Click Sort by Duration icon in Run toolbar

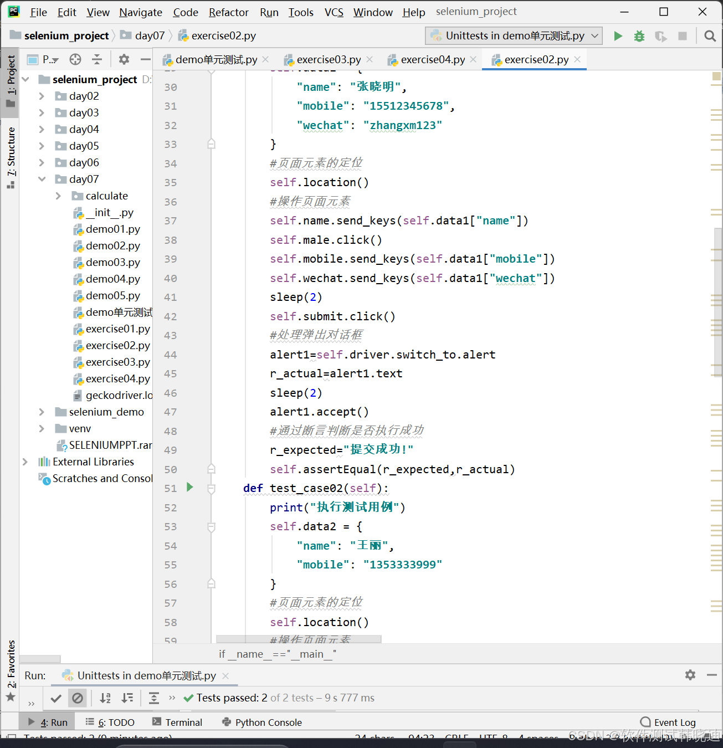tap(127, 698)
